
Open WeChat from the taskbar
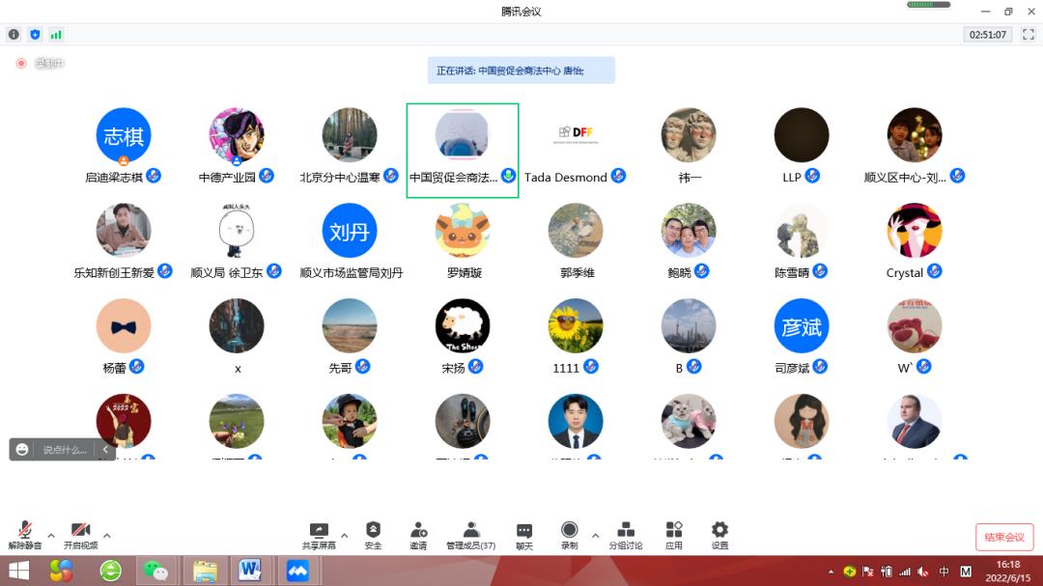(156, 571)
